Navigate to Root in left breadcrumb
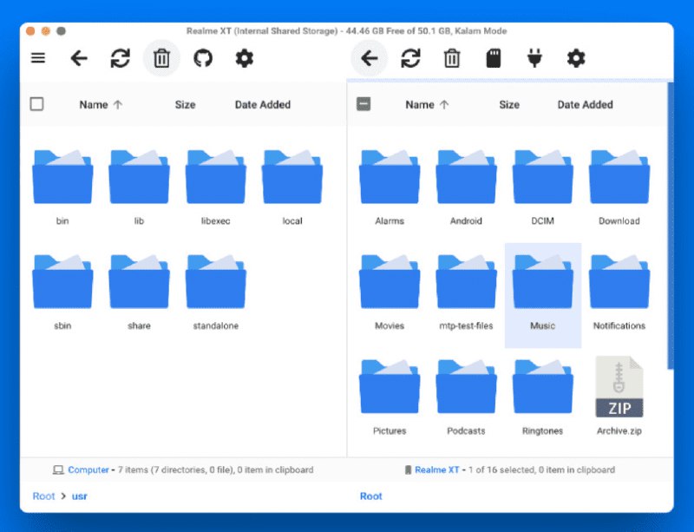Viewport: 694px width, 532px height. (x=43, y=496)
